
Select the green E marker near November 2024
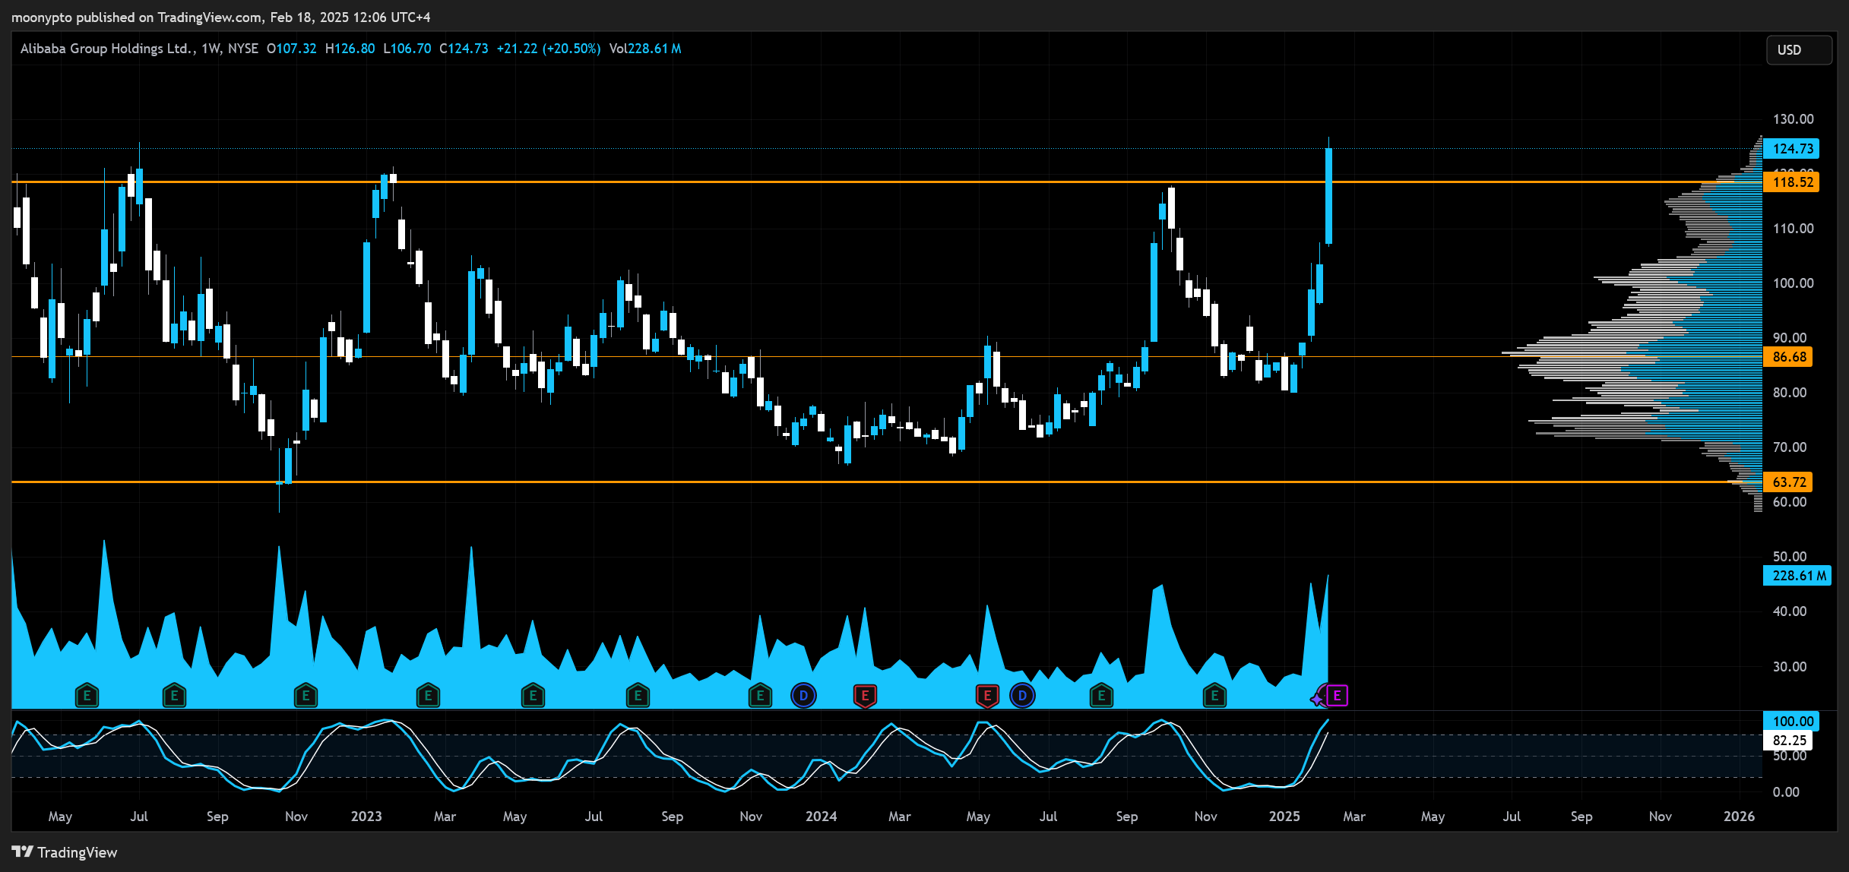point(1214,695)
